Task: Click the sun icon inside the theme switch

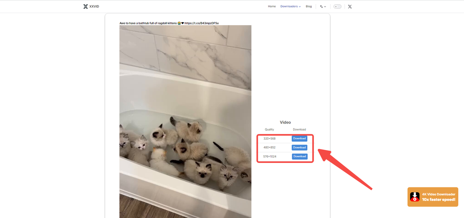Action: [x=335, y=6]
